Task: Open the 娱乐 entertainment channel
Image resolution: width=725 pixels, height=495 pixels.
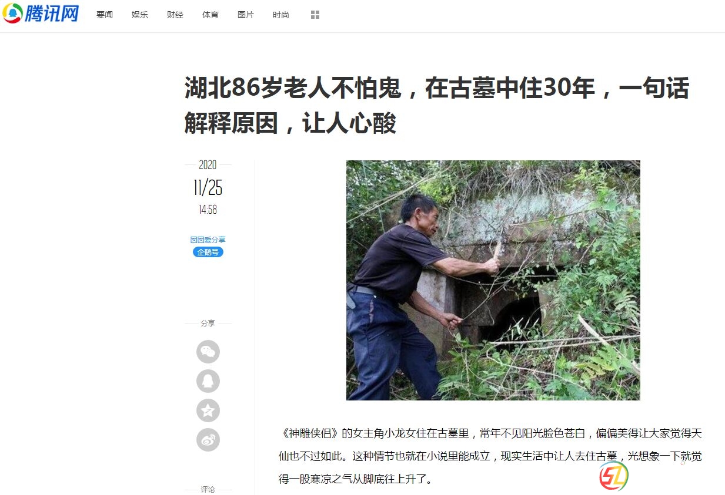Action: (x=140, y=15)
